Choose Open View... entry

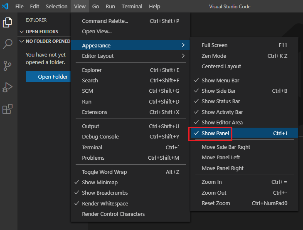coord(131,31)
